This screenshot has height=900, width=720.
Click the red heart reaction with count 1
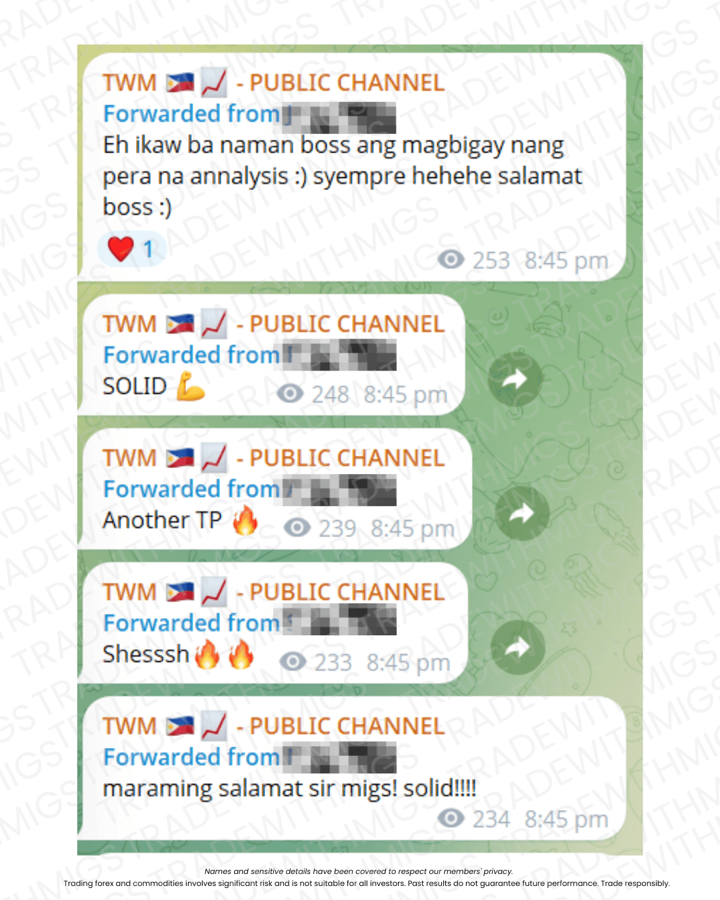(x=132, y=250)
